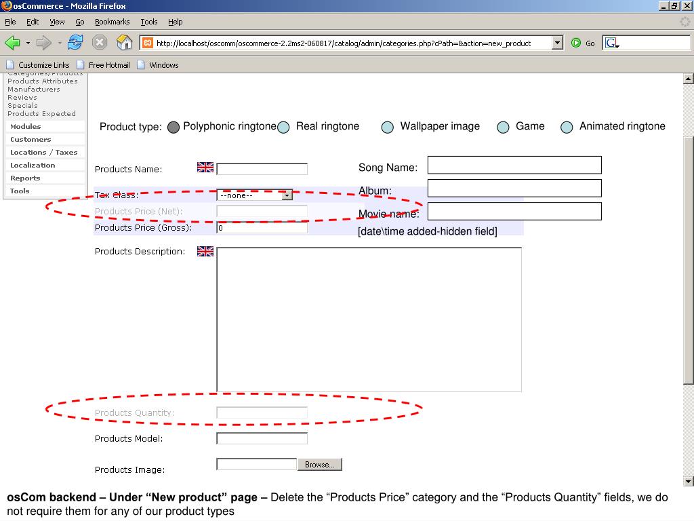Open the Back button history dropdown arrow
Image resolution: width=694 pixels, height=521 pixels.
click(x=28, y=43)
